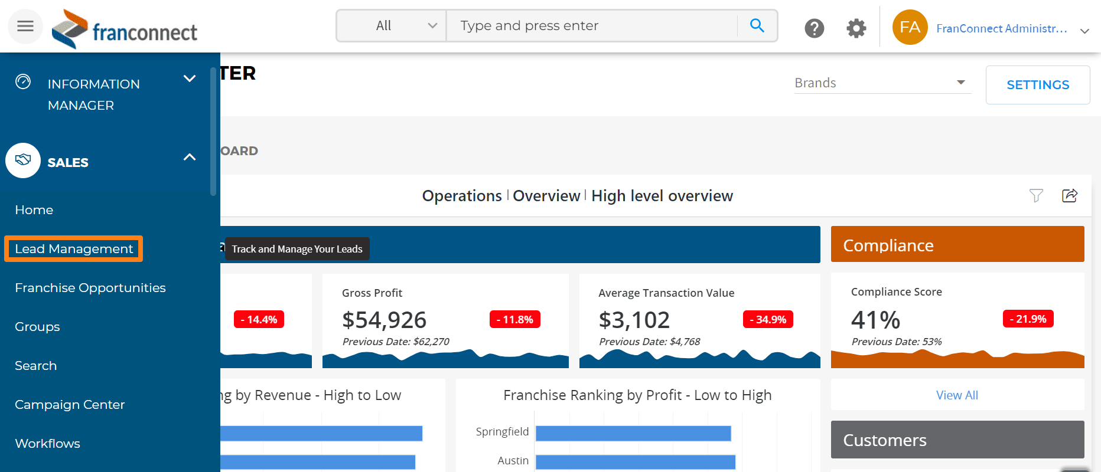
Task: Click the Information Manager gauge icon
Action: pos(23,81)
